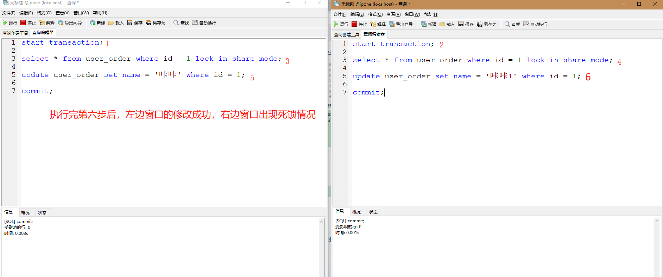Open 查看 menu in left window
The height and width of the screenshot is (277, 663).
coord(63,13)
